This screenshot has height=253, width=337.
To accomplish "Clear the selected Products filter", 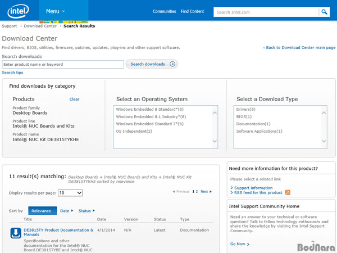I will (74, 99).
